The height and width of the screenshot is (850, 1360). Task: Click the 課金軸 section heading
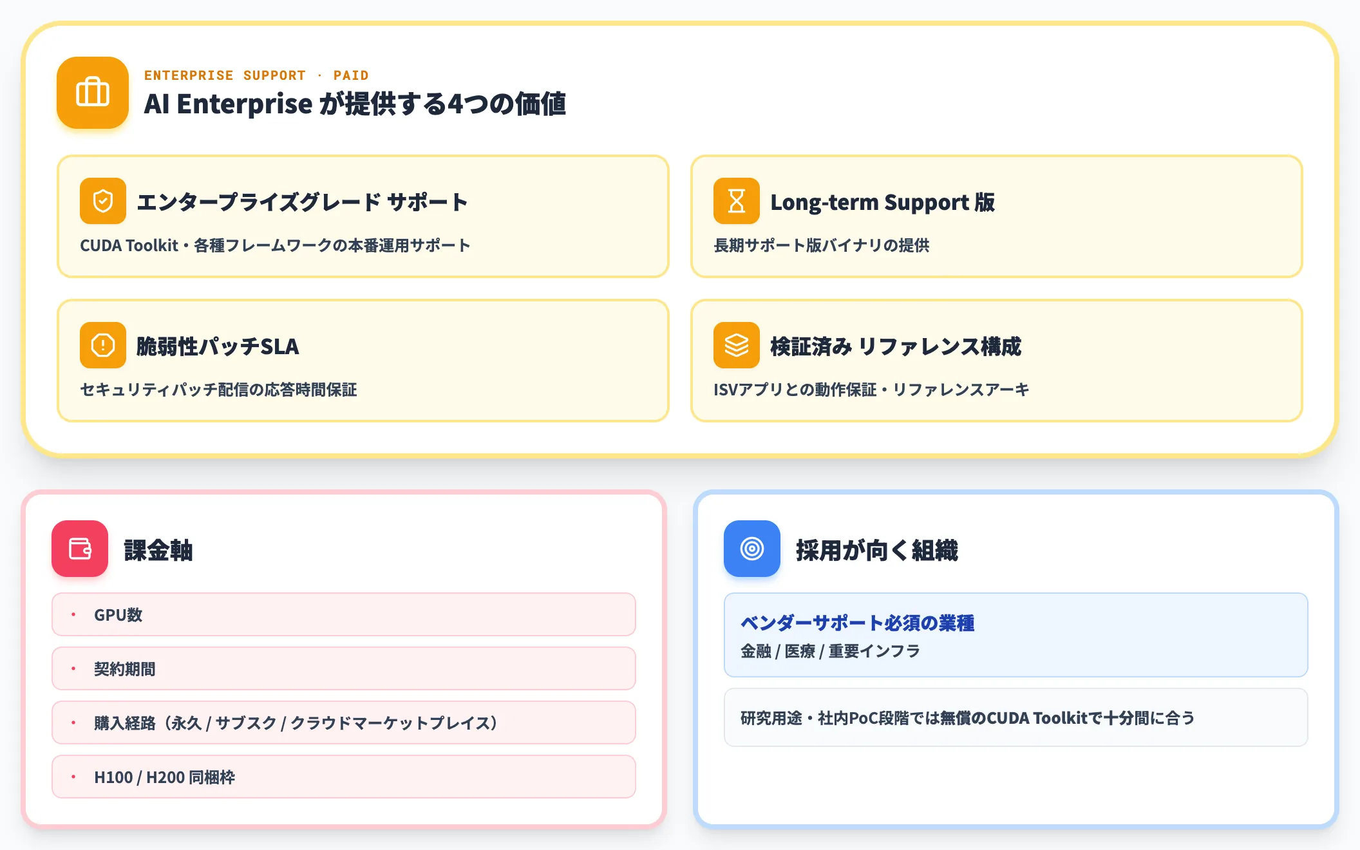coord(158,551)
